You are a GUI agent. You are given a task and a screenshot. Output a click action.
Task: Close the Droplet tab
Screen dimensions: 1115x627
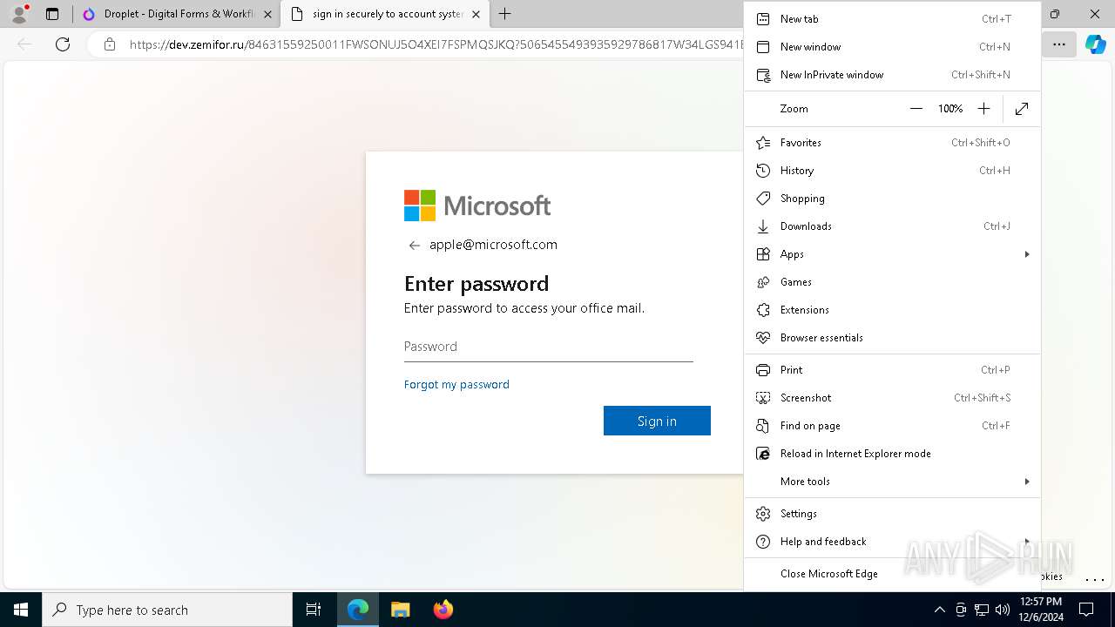click(267, 14)
